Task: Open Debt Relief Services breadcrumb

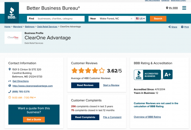Action: click(x=47, y=26)
